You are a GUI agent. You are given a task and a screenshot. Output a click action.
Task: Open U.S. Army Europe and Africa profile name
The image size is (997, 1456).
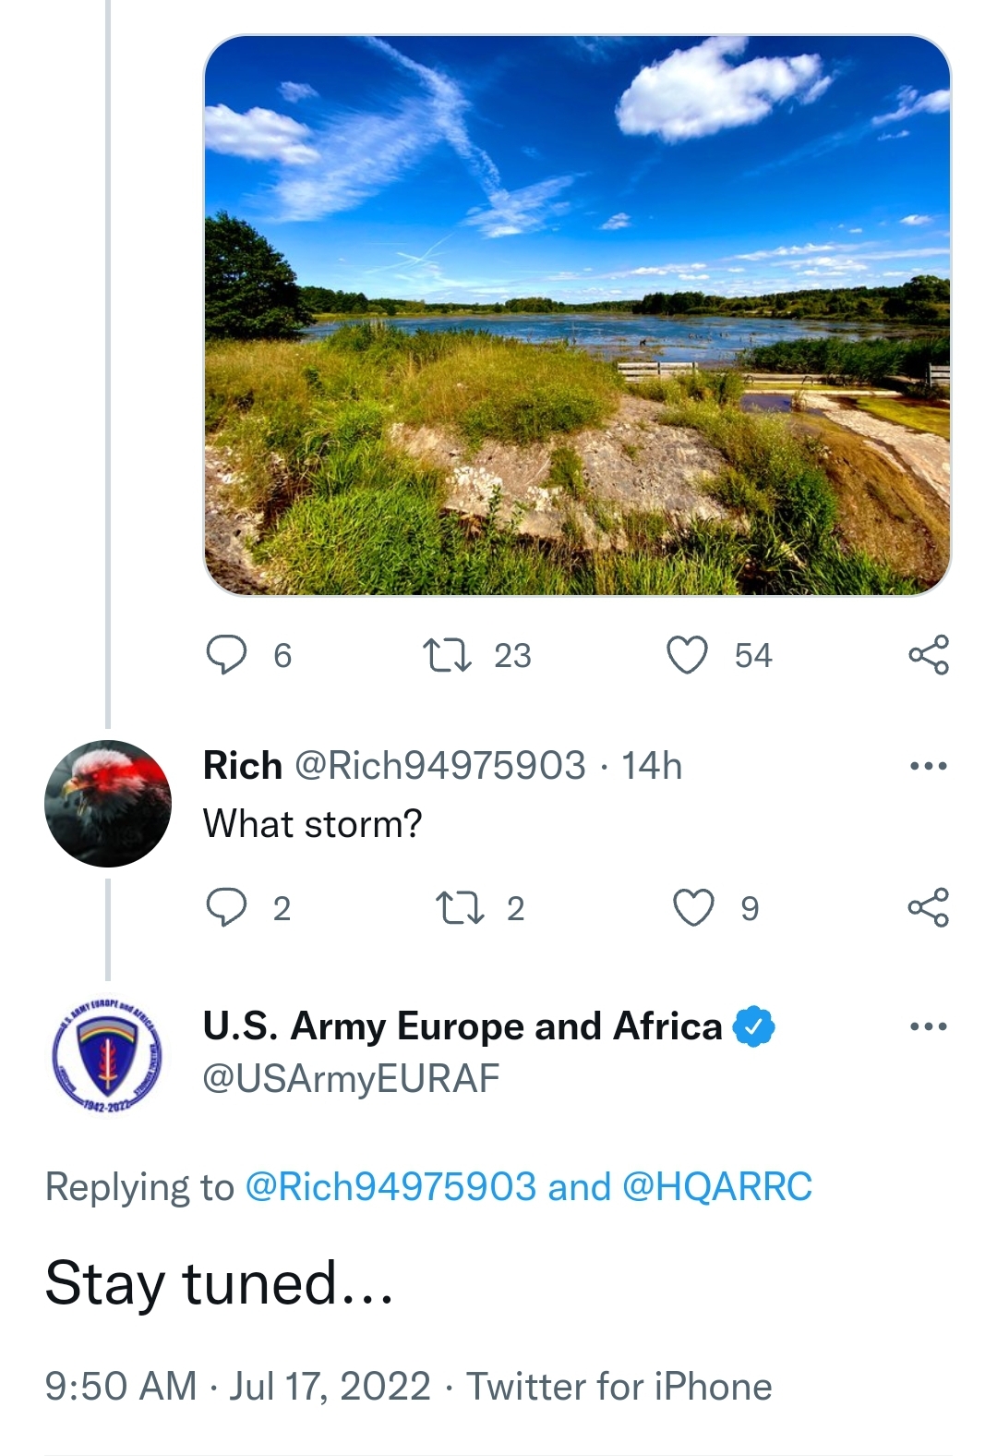tap(462, 1026)
